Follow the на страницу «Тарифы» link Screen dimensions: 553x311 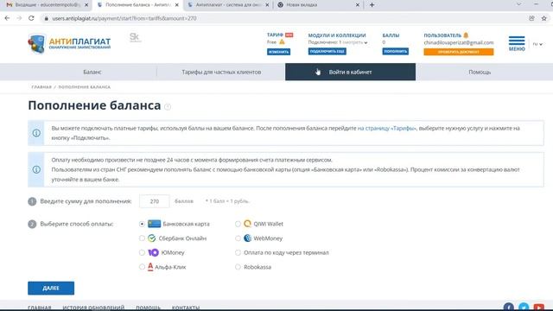[387, 129]
